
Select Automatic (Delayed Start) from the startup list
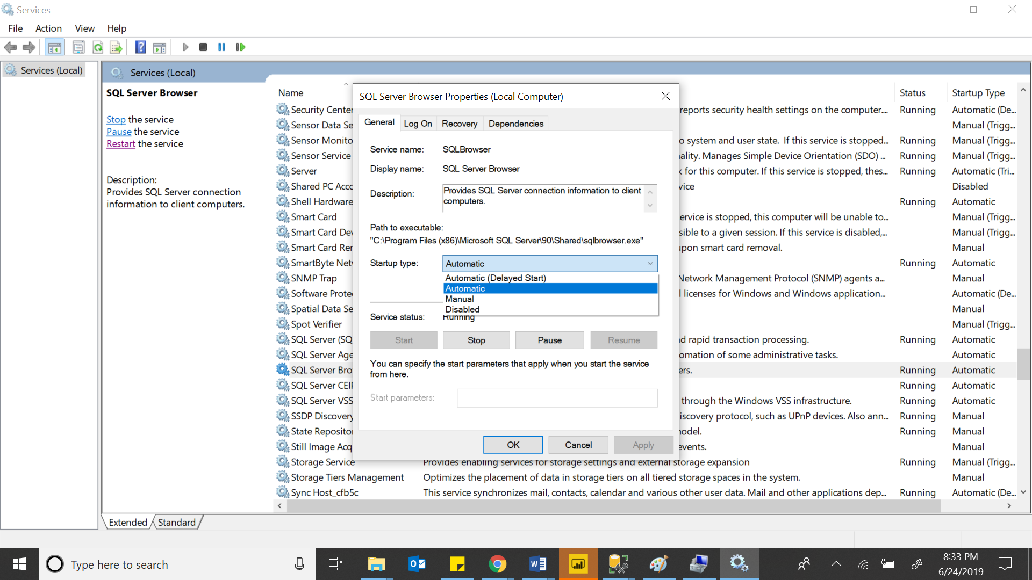pyautogui.click(x=496, y=278)
